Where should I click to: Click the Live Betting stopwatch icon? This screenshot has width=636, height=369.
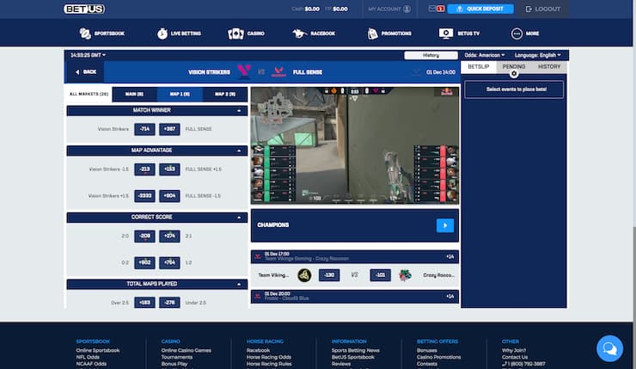point(162,34)
